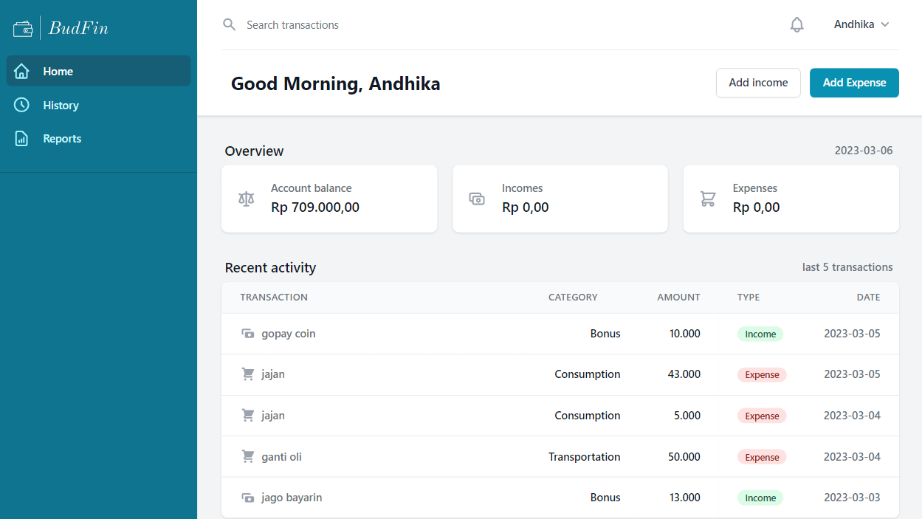
Task: Select the Income badge on gopay coin row
Action: point(760,334)
